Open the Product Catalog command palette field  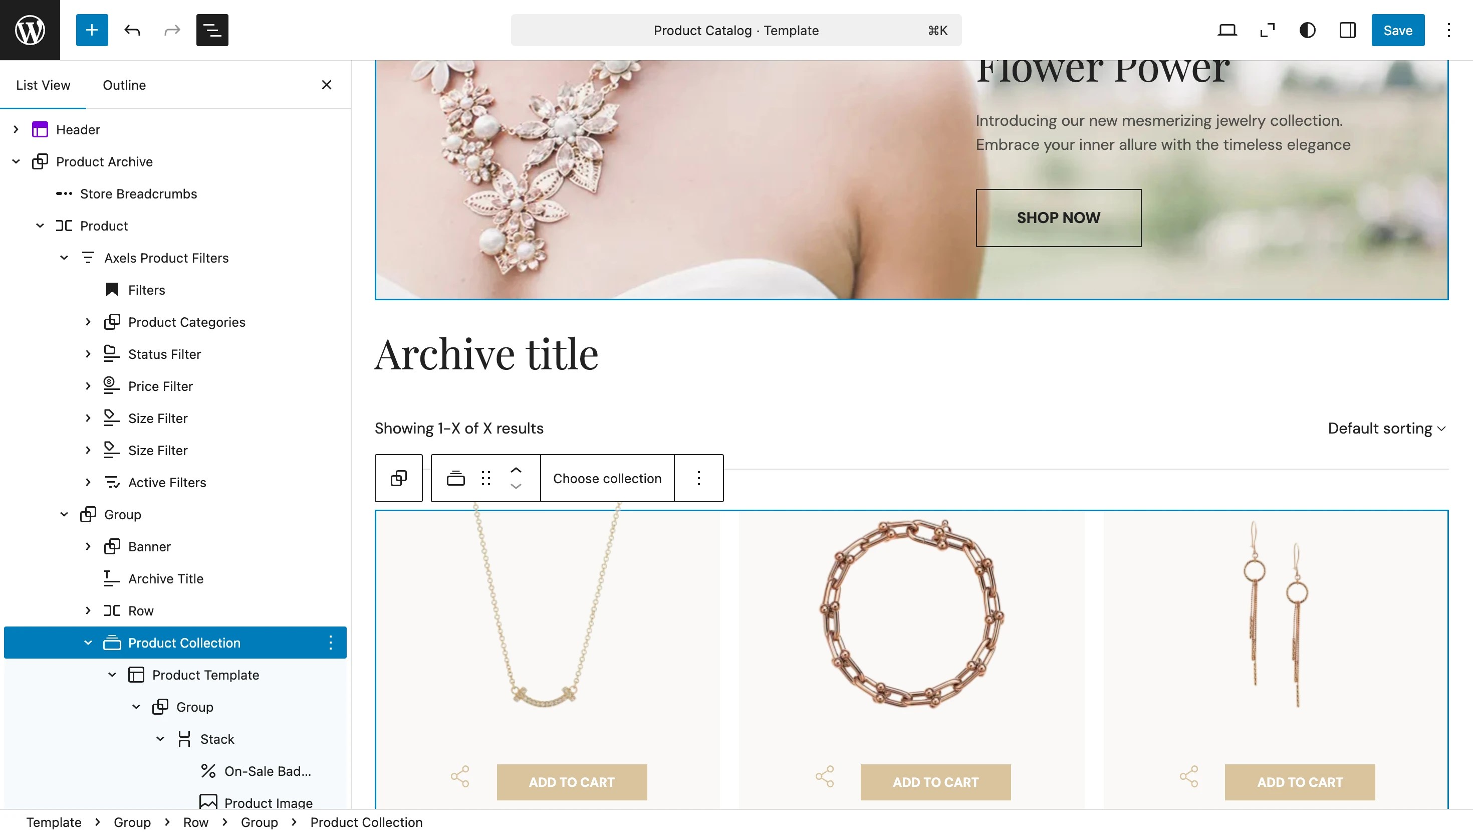(735, 30)
